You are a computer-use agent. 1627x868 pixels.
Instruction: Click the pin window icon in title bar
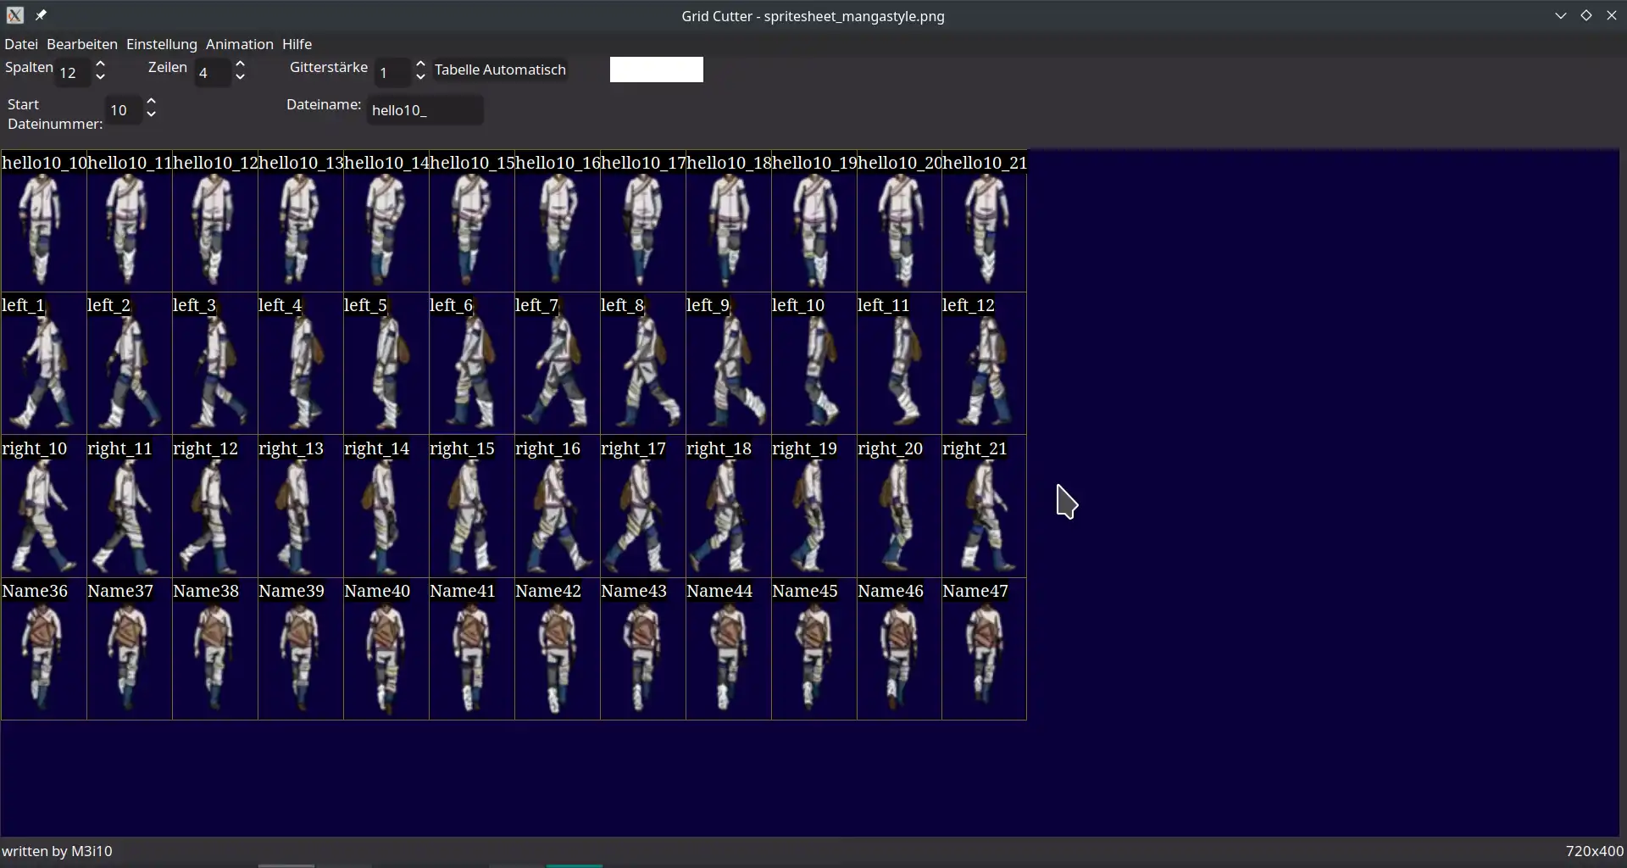41,15
